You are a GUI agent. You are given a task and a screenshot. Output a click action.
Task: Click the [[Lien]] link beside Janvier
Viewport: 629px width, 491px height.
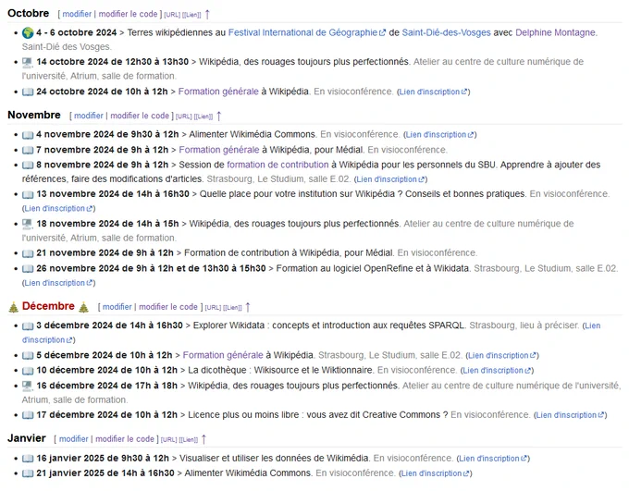[x=188, y=440]
